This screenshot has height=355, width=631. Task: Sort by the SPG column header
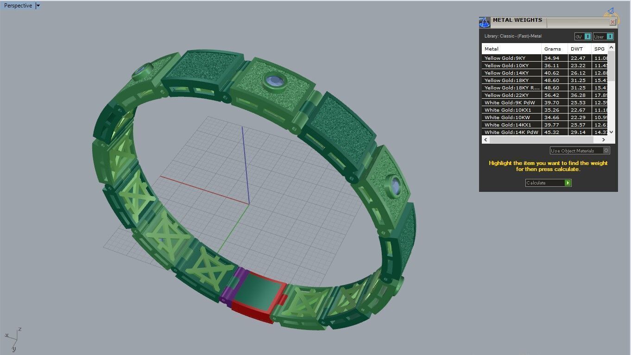coord(599,49)
